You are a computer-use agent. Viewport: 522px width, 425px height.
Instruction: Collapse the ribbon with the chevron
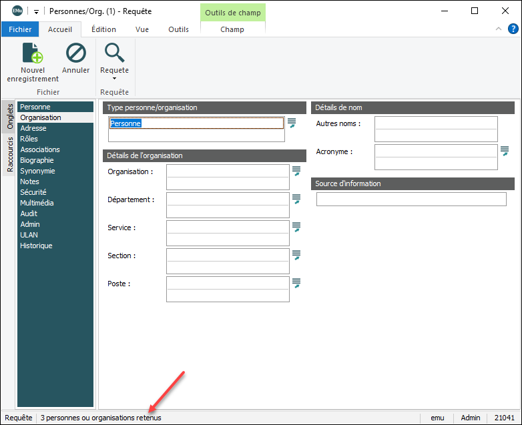[498, 29]
